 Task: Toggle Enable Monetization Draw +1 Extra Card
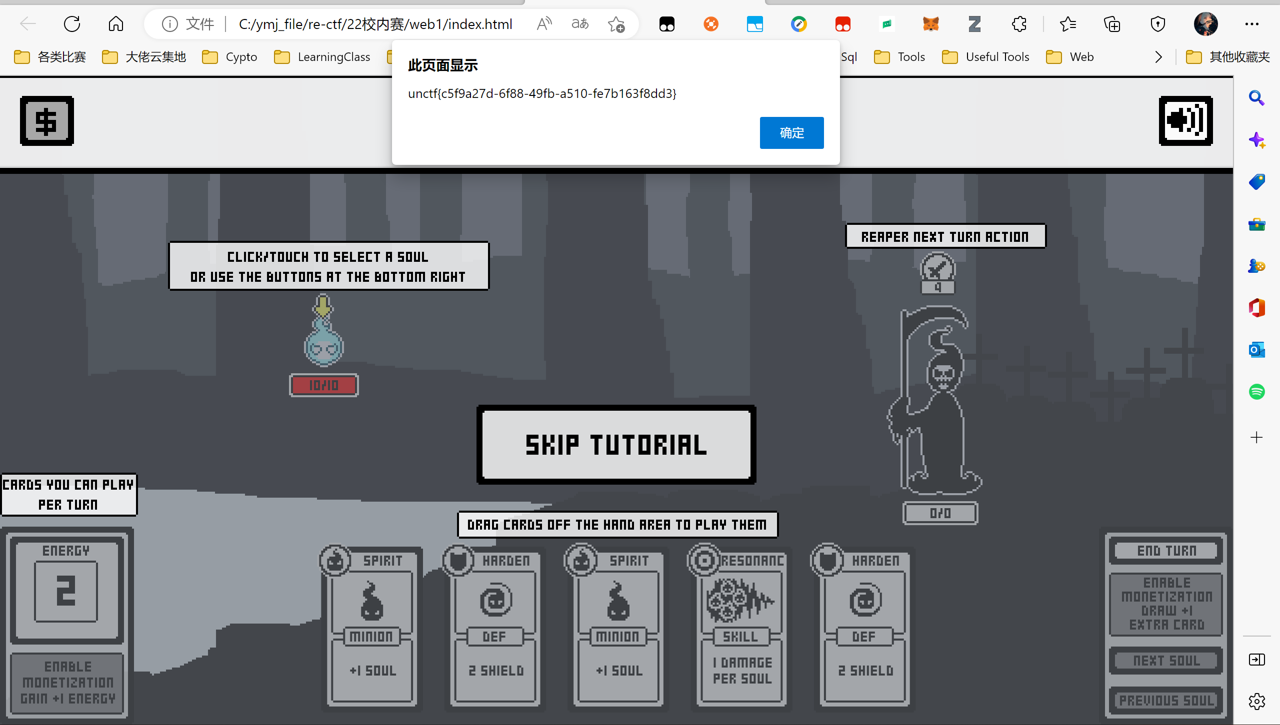point(1166,604)
